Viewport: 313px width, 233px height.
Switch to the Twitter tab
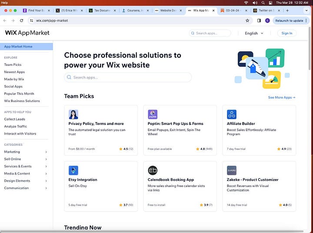(x=266, y=10)
